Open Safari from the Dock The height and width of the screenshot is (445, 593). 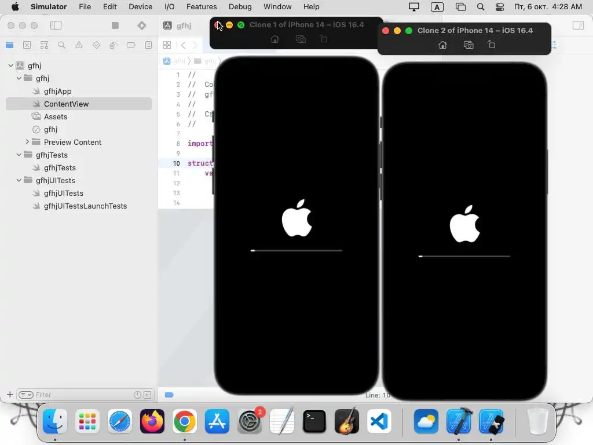tap(120, 421)
